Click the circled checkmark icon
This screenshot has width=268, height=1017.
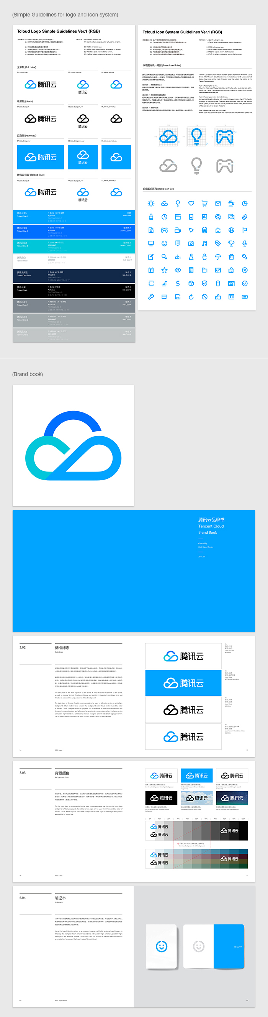point(245,283)
